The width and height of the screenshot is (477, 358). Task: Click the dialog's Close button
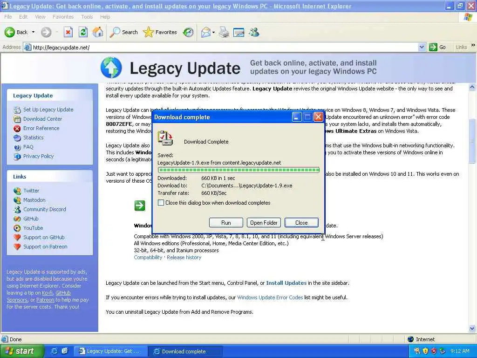301,222
